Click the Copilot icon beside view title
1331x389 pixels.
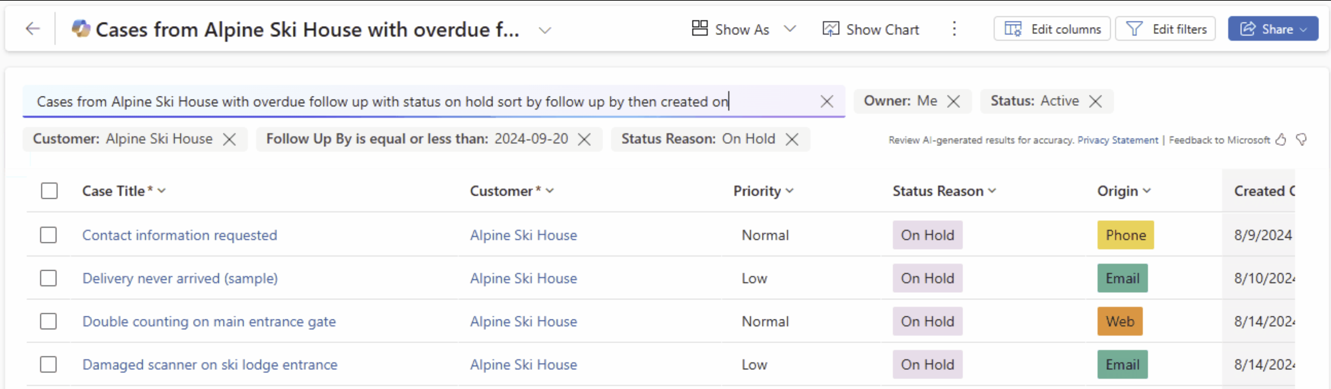pyautogui.click(x=81, y=28)
